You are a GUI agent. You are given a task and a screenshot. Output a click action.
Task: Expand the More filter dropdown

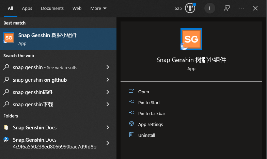pyautogui.click(x=98, y=8)
